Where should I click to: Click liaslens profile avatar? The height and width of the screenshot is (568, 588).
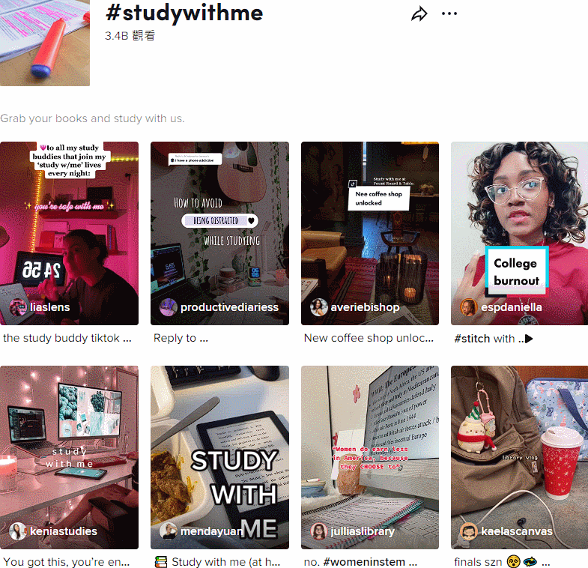(18, 307)
